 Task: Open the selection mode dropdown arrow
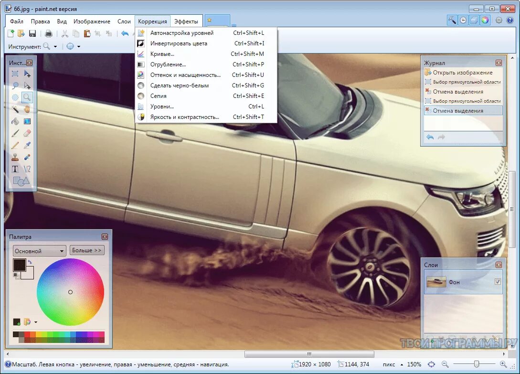click(79, 46)
